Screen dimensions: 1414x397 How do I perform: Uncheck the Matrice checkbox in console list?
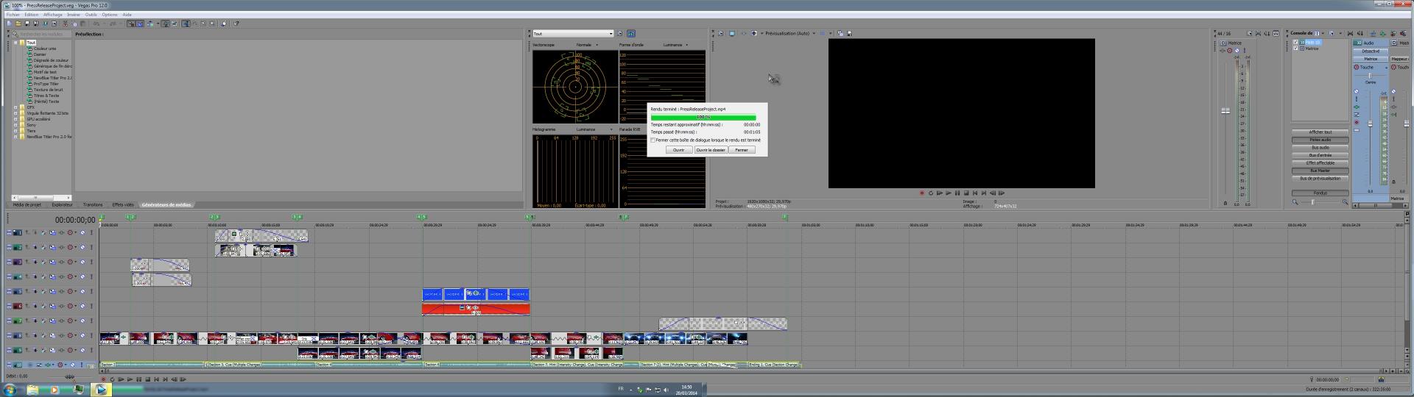click(x=1296, y=49)
